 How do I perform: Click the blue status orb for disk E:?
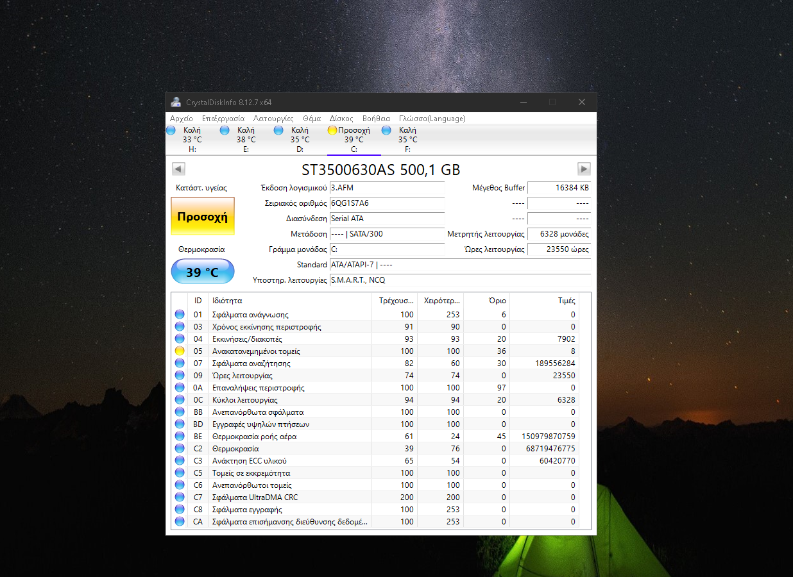(x=225, y=130)
